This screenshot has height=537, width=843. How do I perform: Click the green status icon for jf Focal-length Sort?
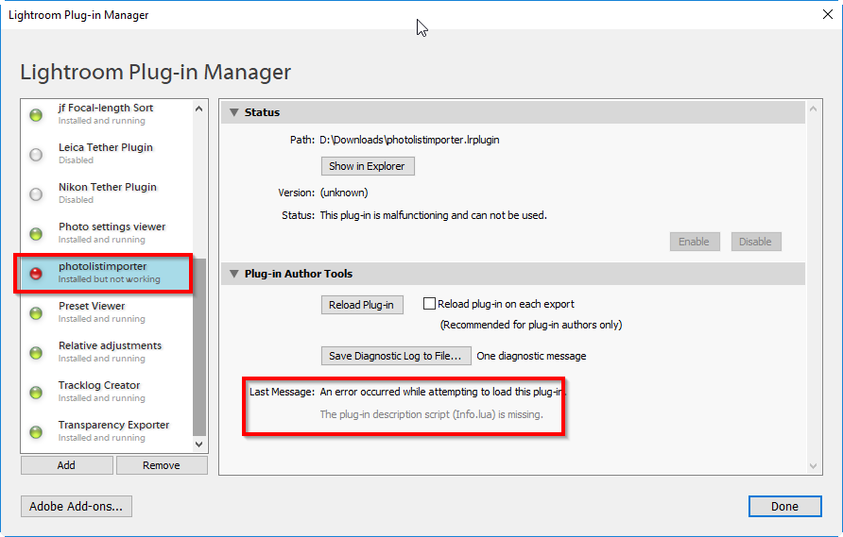point(36,115)
